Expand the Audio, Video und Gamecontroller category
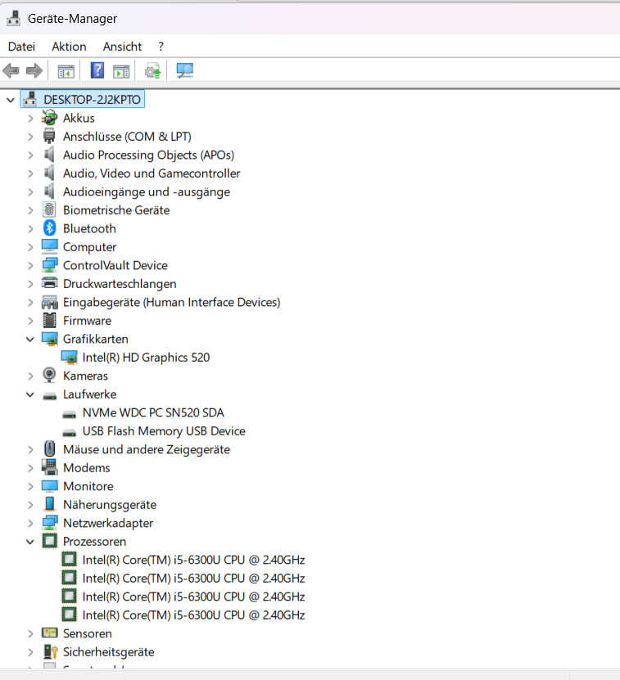Screen dimensions: 620x680 click(30, 173)
